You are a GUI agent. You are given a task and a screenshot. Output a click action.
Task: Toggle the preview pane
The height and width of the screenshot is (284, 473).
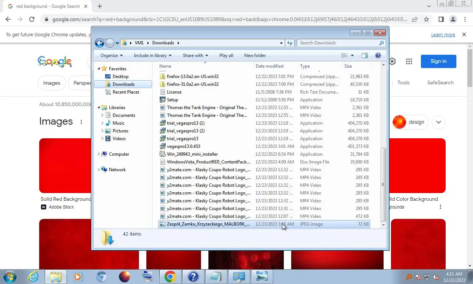[365, 55]
